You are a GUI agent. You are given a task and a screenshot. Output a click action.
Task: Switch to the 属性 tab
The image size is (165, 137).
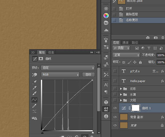(x=42, y=52)
